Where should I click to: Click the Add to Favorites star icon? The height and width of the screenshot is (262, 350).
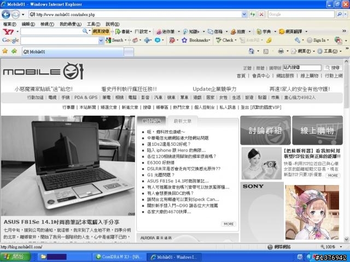click(x=14, y=51)
